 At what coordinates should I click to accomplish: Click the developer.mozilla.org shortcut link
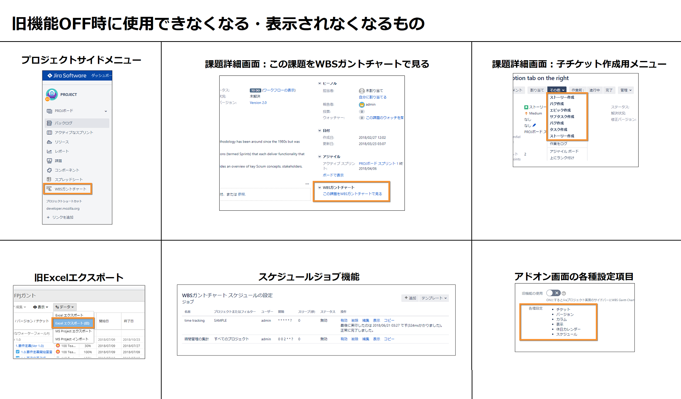pyautogui.click(x=63, y=208)
